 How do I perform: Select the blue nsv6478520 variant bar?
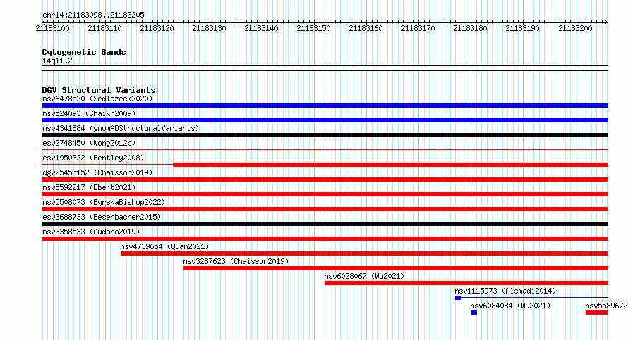click(x=325, y=106)
